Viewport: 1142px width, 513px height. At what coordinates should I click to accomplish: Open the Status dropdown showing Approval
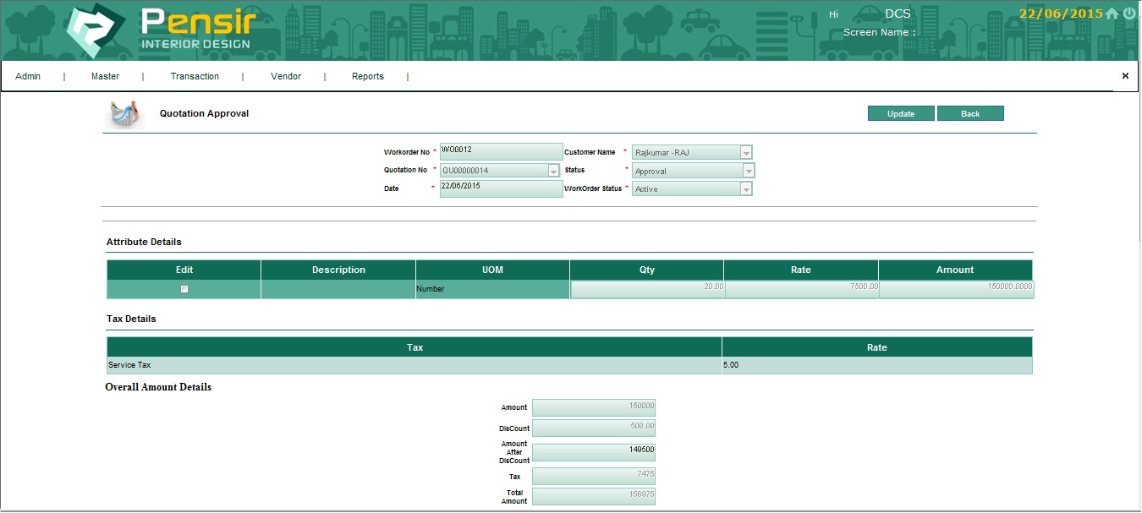click(x=748, y=171)
